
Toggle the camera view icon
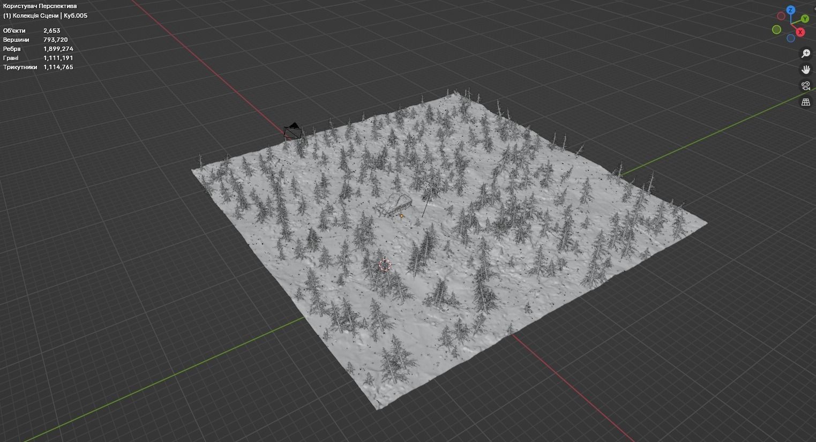[806, 85]
